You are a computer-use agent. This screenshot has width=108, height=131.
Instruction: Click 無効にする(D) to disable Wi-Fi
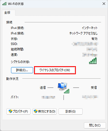[x=45, y=111]
